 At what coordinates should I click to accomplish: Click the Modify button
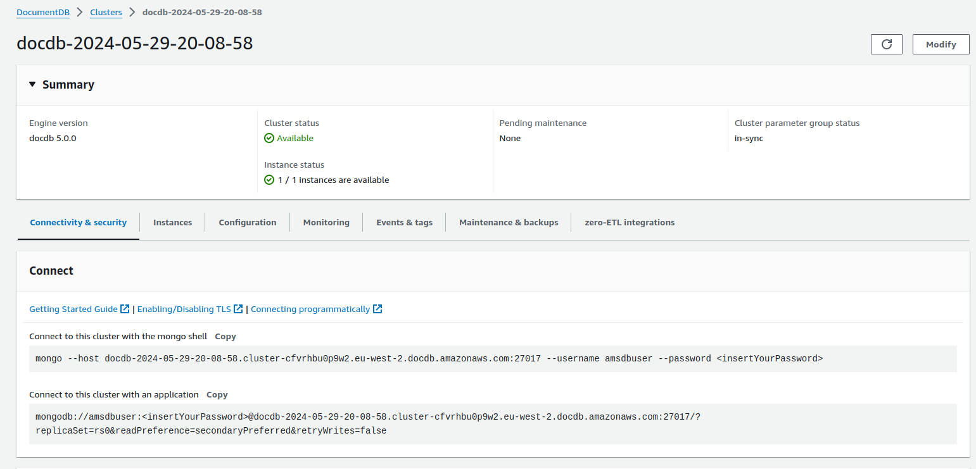coord(941,44)
